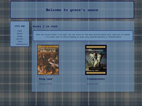Open the home link in site map
Viewport: 142px width, 106px height.
point(20,31)
